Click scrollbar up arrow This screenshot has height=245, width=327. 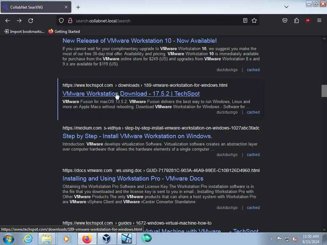pyautogui.click(x=324, y=39)
